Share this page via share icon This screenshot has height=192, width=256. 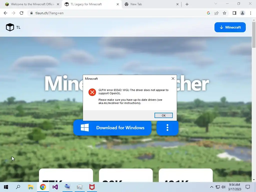216,13
